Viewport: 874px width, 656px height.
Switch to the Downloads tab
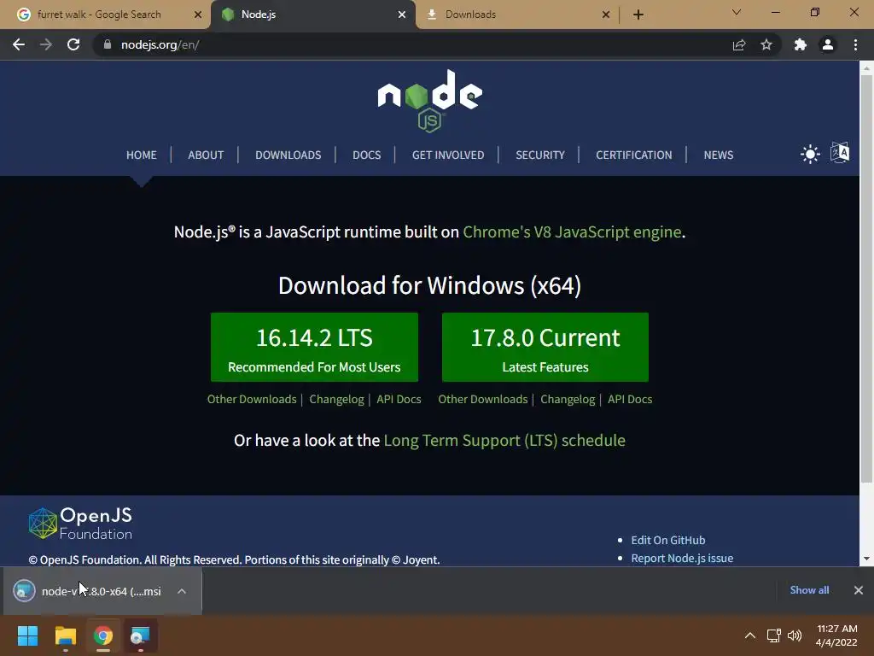point(517,15)
